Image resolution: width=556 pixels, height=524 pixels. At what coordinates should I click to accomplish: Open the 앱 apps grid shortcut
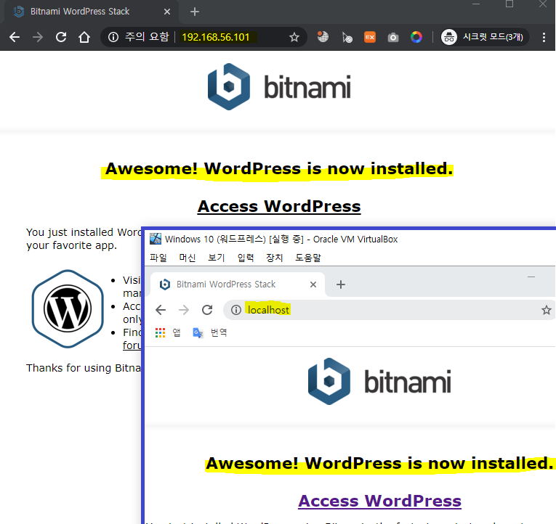(x=169, y=332)
